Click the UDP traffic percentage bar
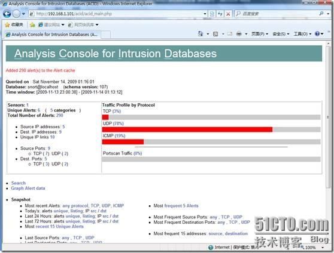 [x=211, y=129]
